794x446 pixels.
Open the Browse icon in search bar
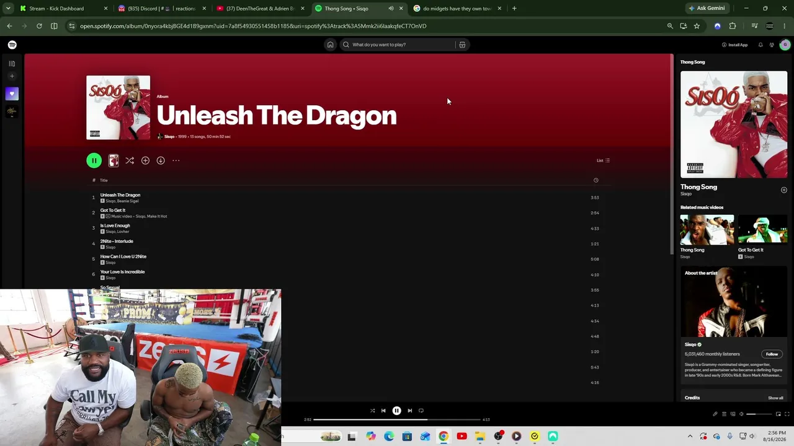462,45
